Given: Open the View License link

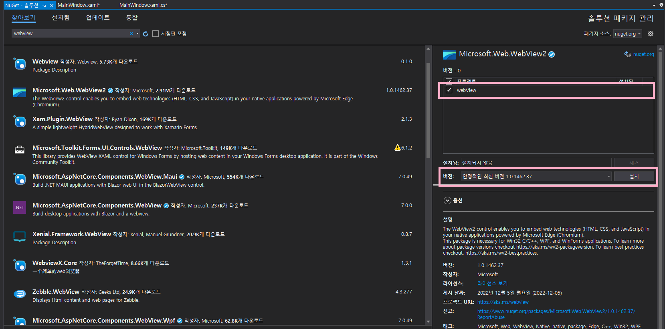Looking at the screenshot, I should pyautogui.click(x=492, y=283).
